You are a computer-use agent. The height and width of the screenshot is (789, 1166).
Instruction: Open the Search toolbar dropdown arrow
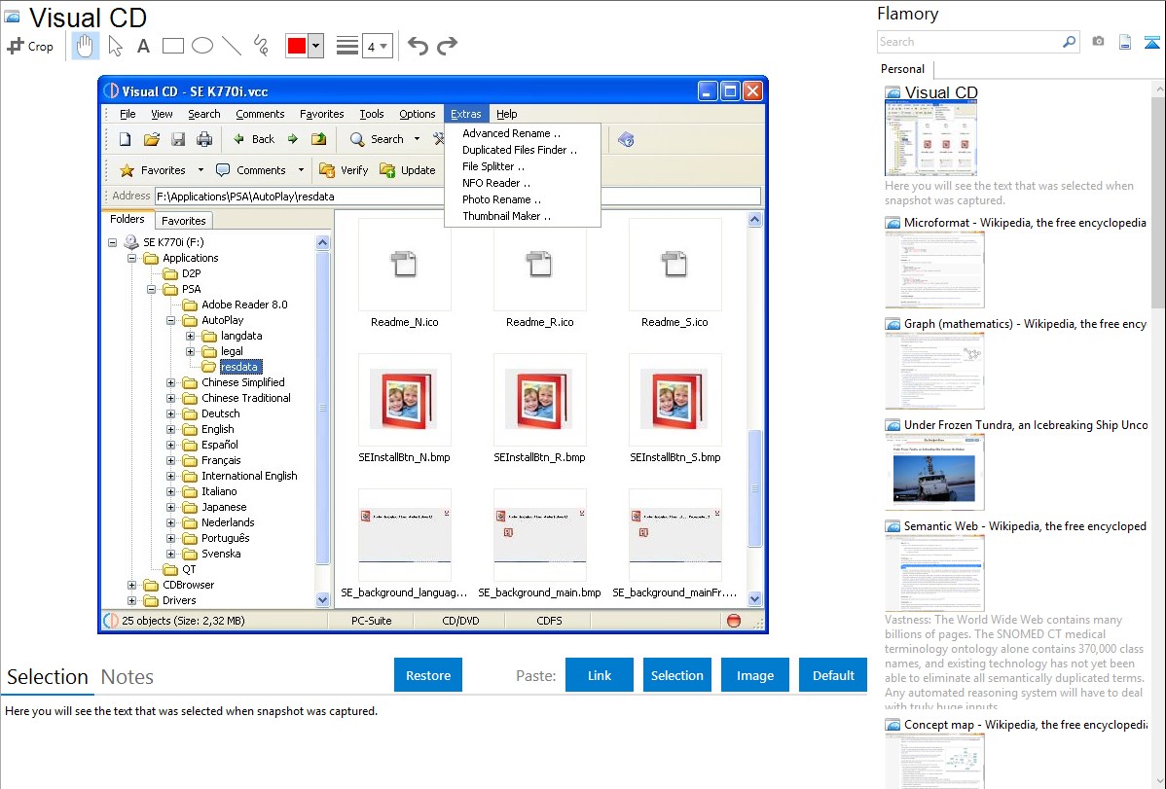pos(418,139)
